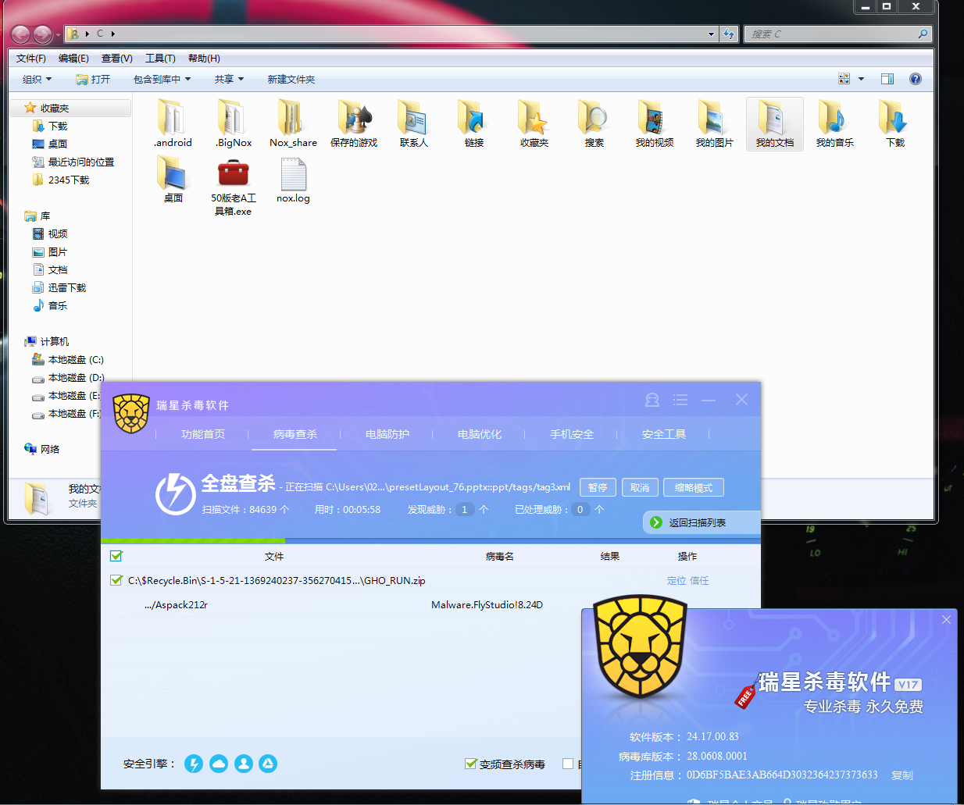
Task: Click the 缩略模式 button
Action: click(694, 487)
